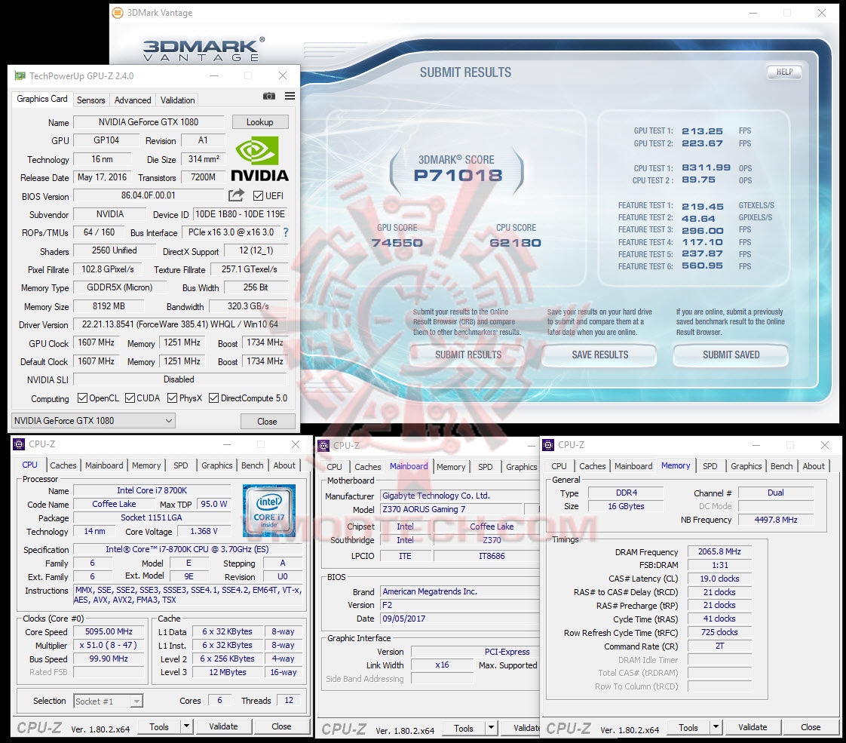Open the Tools dropdown arrow in the Mainboard window
This screenshot has height=743, width=846.
point(491,729)
